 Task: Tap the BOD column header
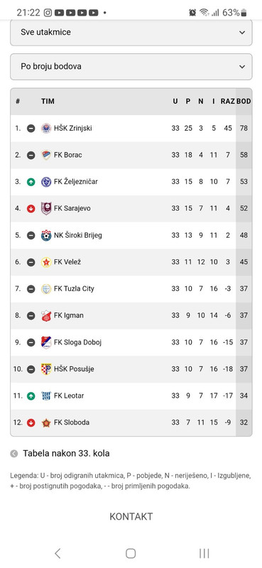click(244, 102)
